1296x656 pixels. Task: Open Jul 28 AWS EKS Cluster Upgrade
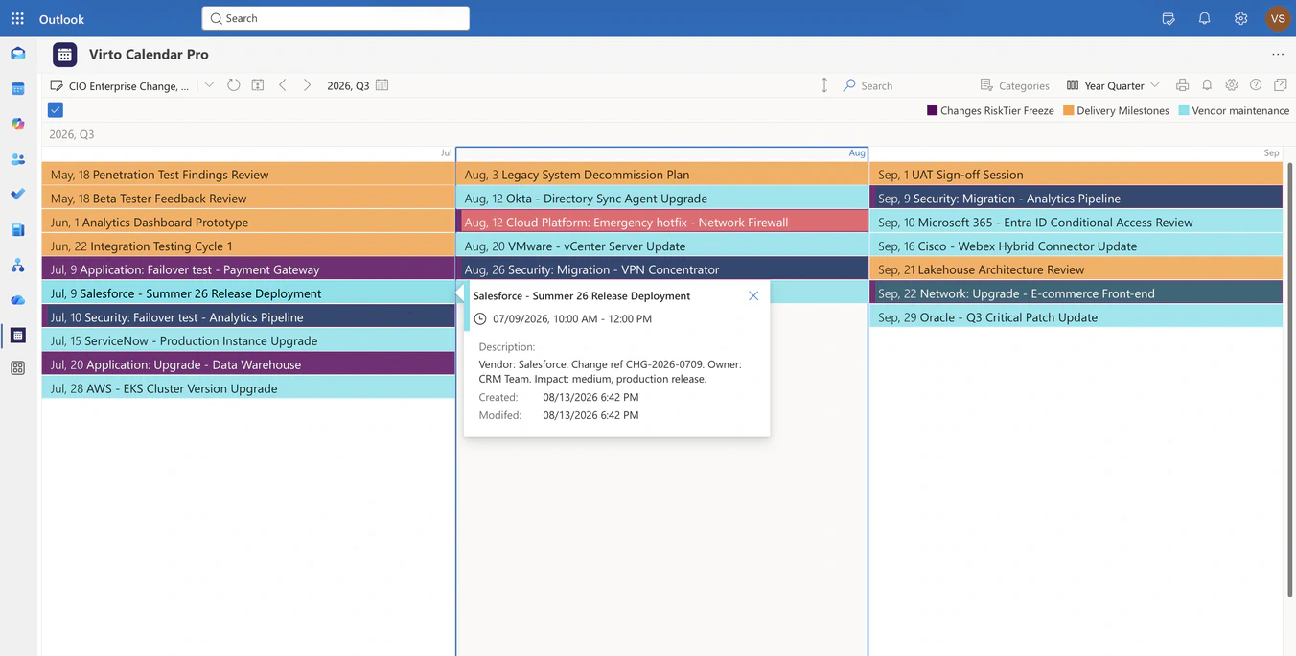248,388
